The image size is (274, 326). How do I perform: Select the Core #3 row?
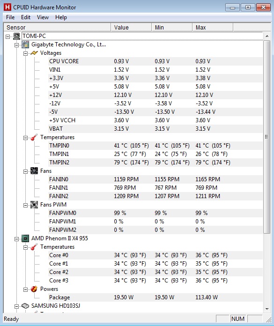pyautogui.click(x=156, y=281)
